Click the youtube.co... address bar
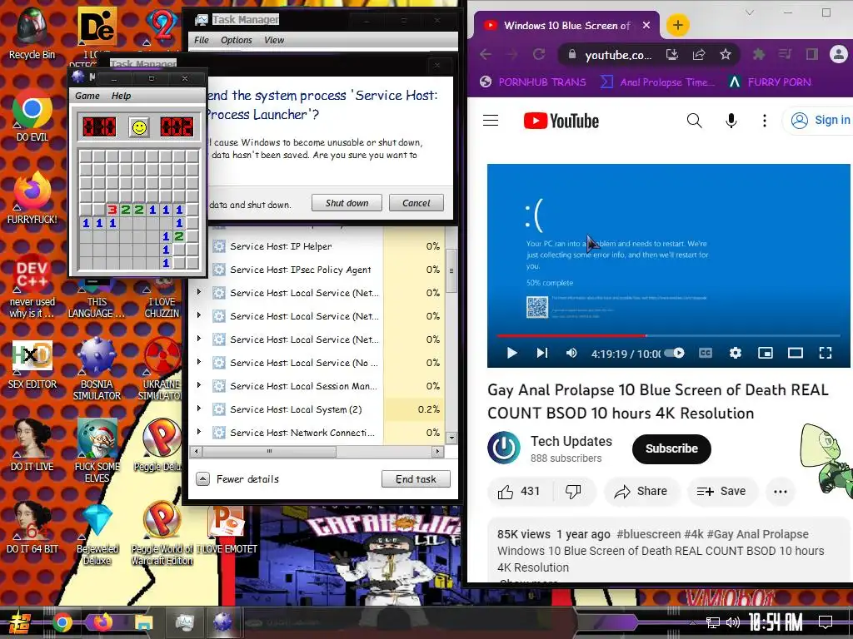 tap(617, 54)
